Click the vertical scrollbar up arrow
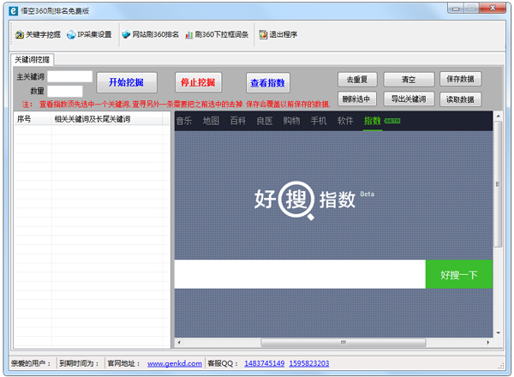This screenshot has height=377, width=514. (x=498, y=117)
